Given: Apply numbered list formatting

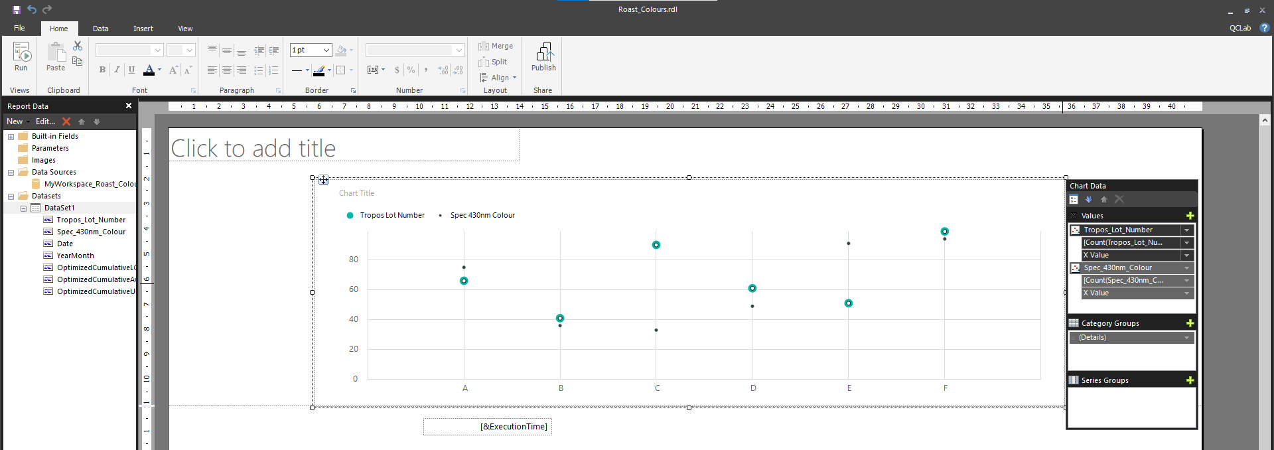Looking at the screenshot, I should point(273,70).
